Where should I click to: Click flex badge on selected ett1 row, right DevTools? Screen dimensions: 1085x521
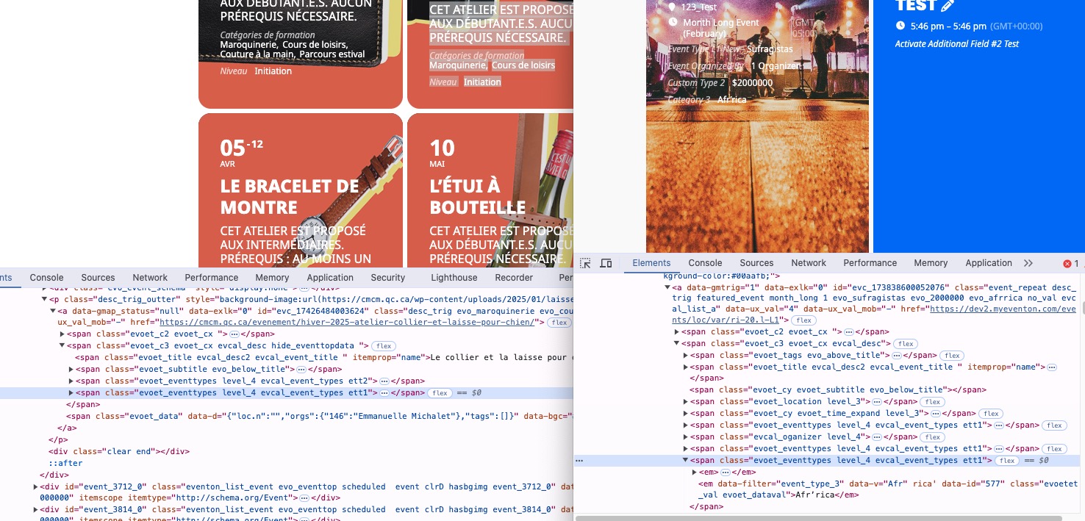pyautogui.click(x=1006, y=461)
